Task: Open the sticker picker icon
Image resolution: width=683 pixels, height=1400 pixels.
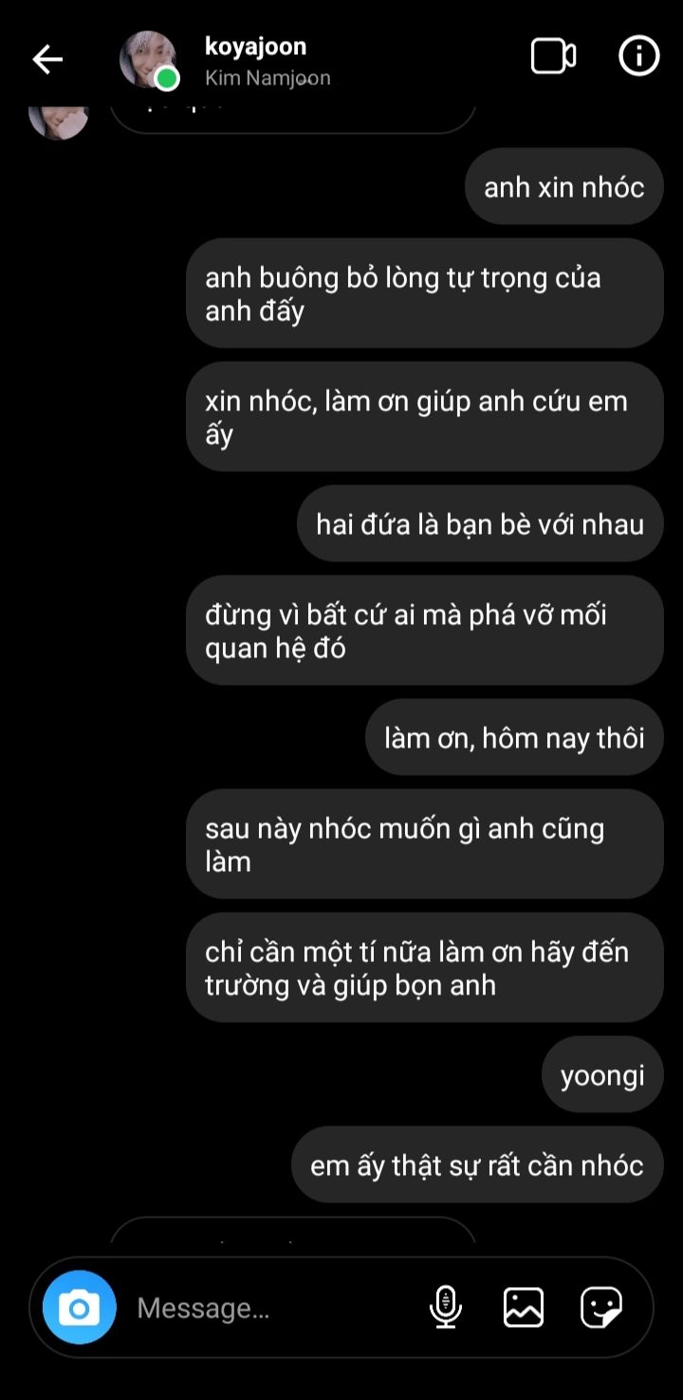Action: pyautogui.click(x=601, y=1308)
